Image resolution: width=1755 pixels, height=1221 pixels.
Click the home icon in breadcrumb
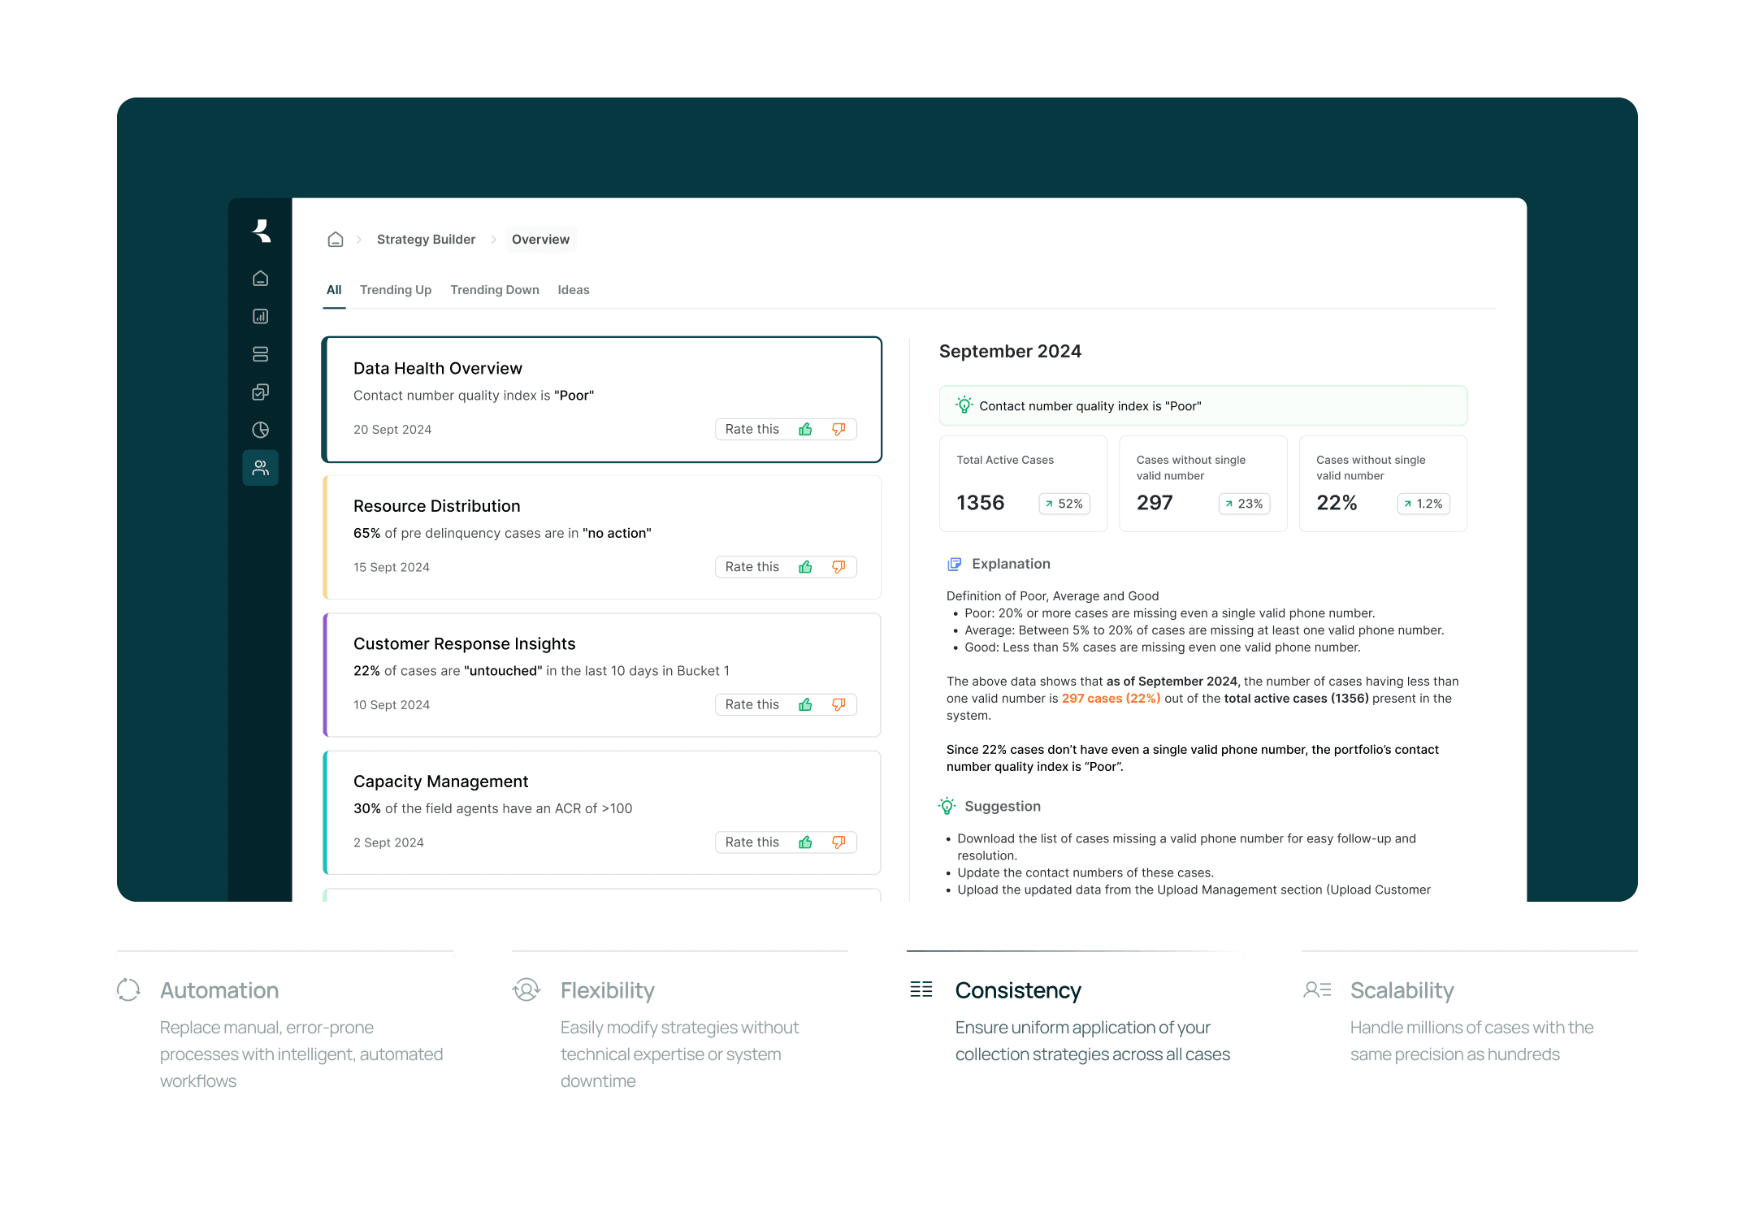(335, 240)
